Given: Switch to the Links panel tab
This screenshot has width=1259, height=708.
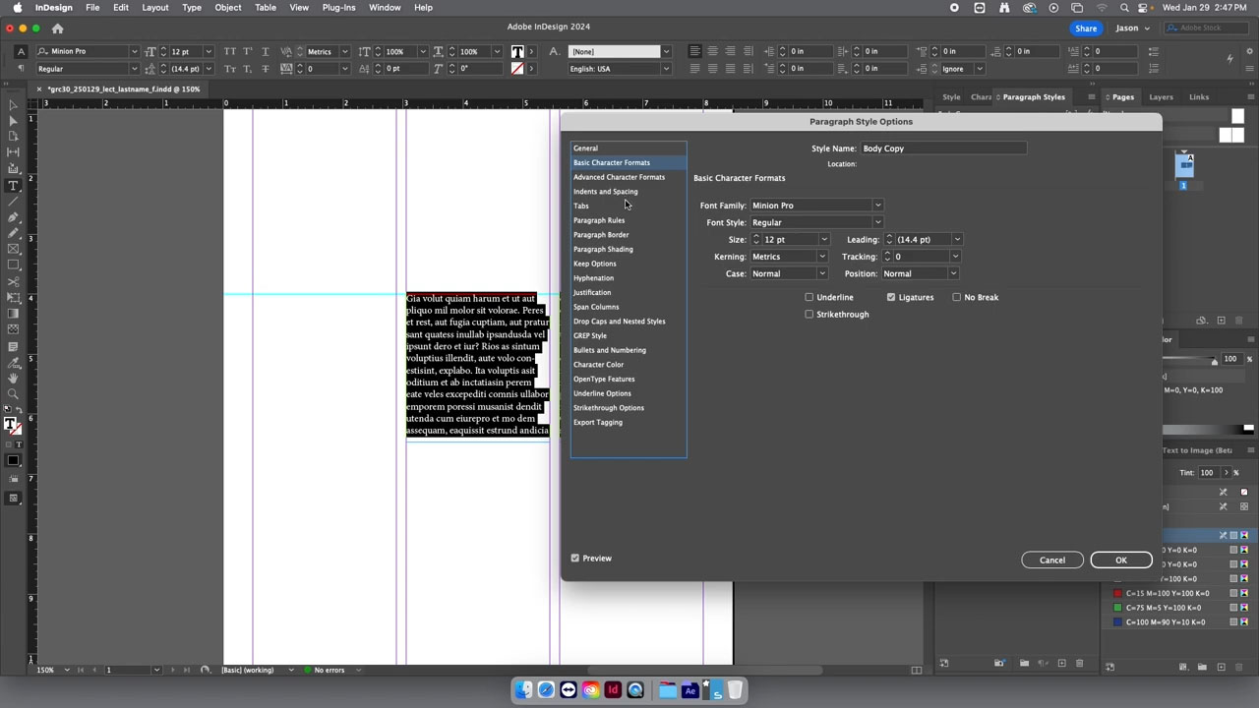Looking at the screenshot, I should click(x=1198, y=97).
